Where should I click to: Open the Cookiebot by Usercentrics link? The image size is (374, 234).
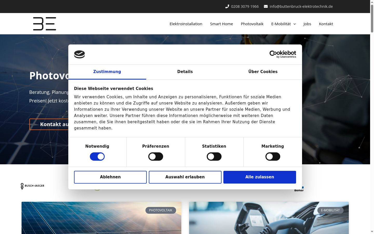[x=283, y=54]
